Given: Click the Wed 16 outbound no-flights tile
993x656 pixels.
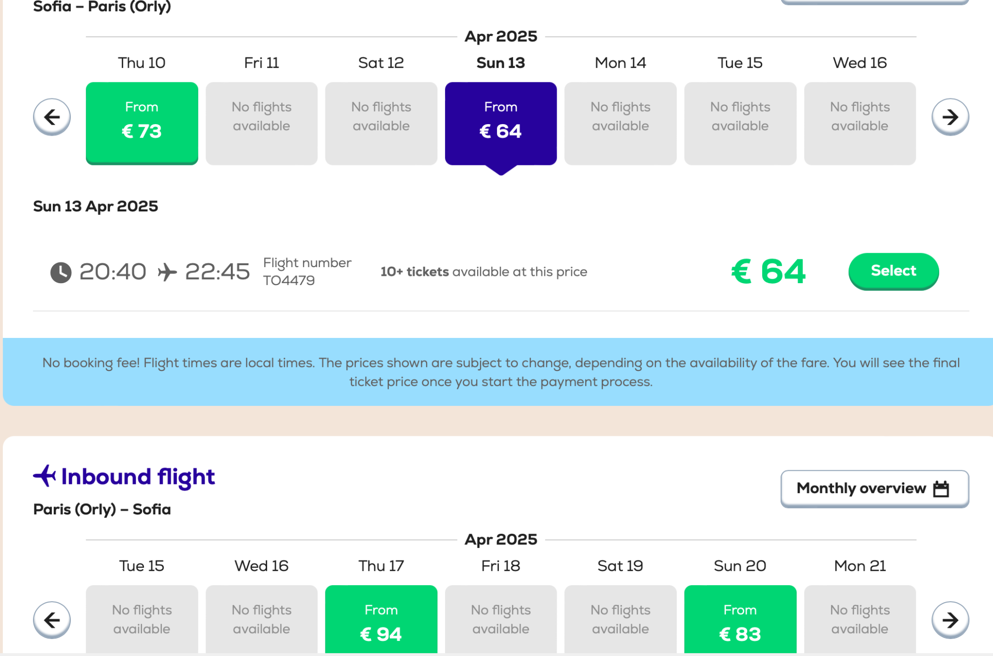Looking at the screenshot, I should [x=860, y=123].
